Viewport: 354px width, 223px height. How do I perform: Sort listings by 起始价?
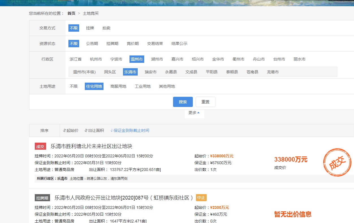[71, 130]
